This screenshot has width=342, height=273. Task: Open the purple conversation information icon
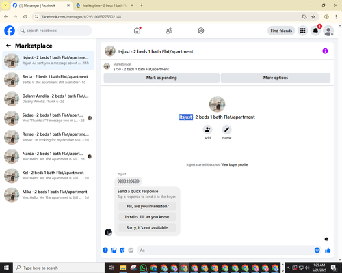[x=325, y=51]
